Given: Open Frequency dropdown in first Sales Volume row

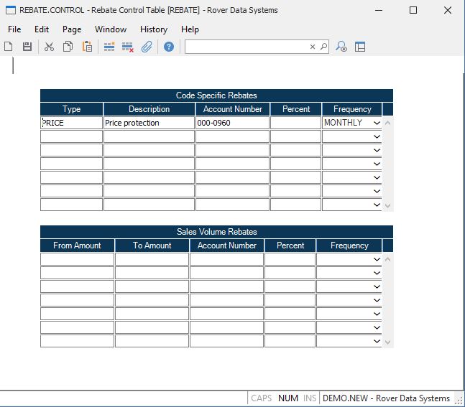Looking at the screenshot, I should coord(376,259).
